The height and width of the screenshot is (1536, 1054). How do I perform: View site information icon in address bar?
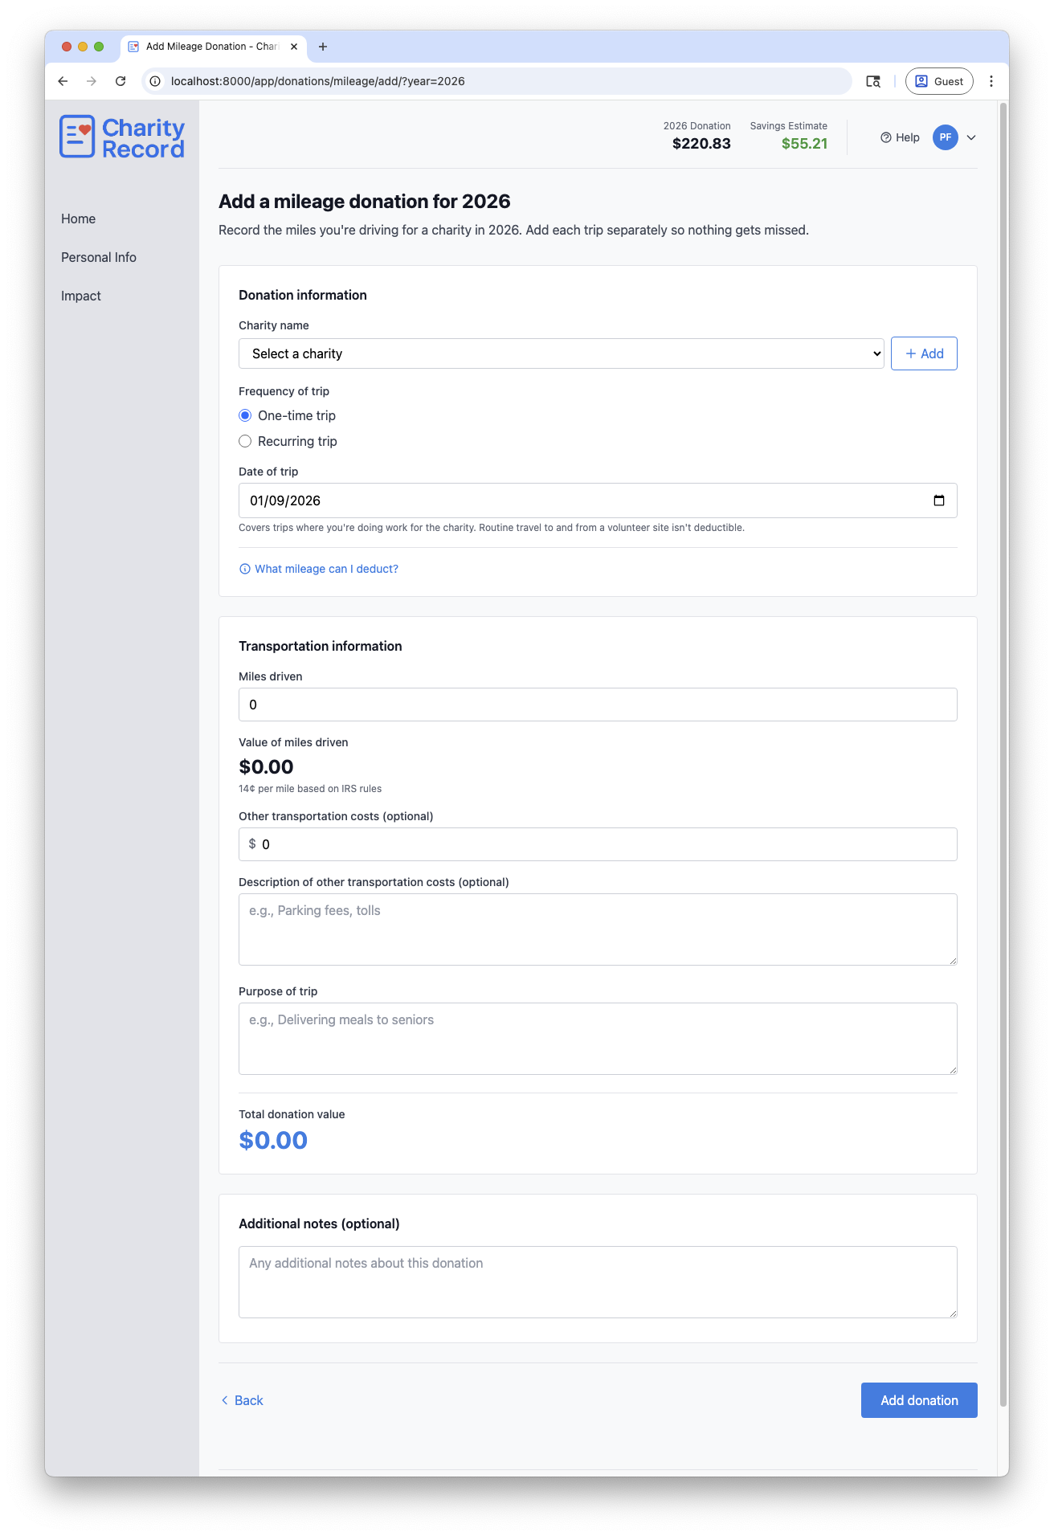click(155, 81)
